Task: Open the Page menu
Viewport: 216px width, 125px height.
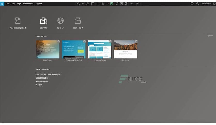Action: pos(19,4)
